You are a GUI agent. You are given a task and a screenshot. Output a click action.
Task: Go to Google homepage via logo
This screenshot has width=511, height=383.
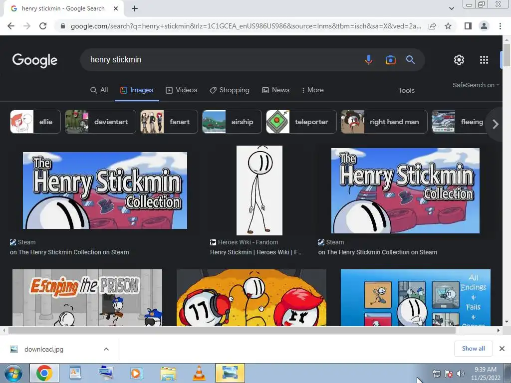tap(35, 60)
